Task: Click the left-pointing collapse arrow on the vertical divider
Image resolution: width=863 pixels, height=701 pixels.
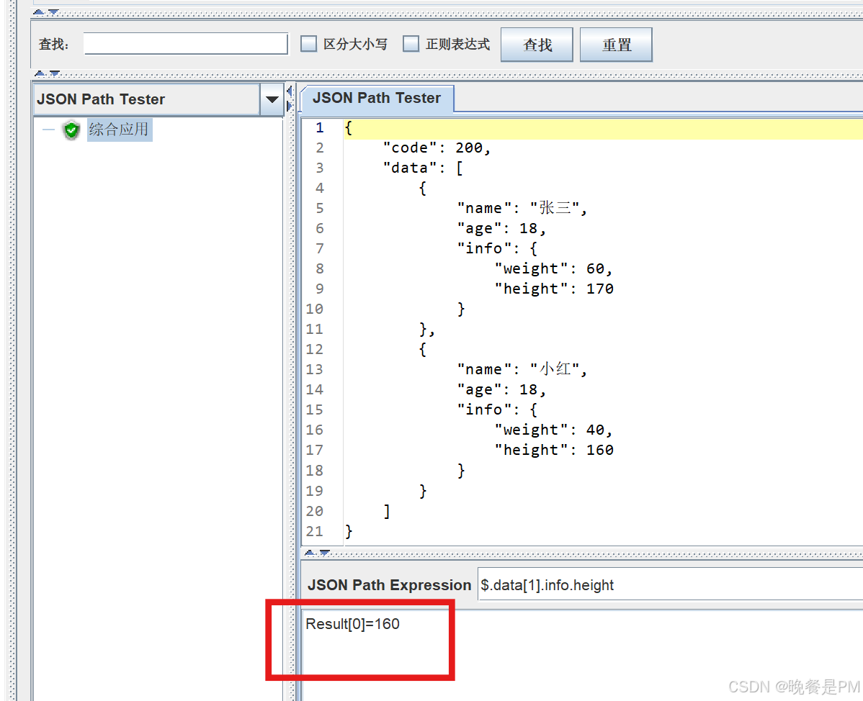Action: coord(290,91)
